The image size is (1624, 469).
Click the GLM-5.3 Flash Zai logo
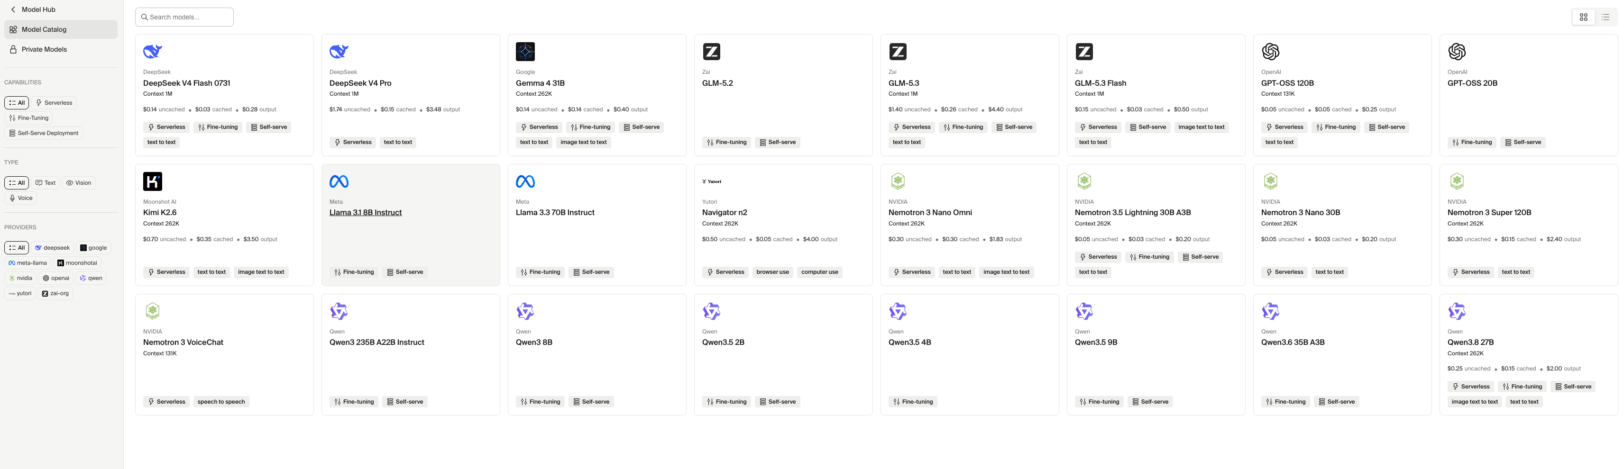pos(1084,52)
